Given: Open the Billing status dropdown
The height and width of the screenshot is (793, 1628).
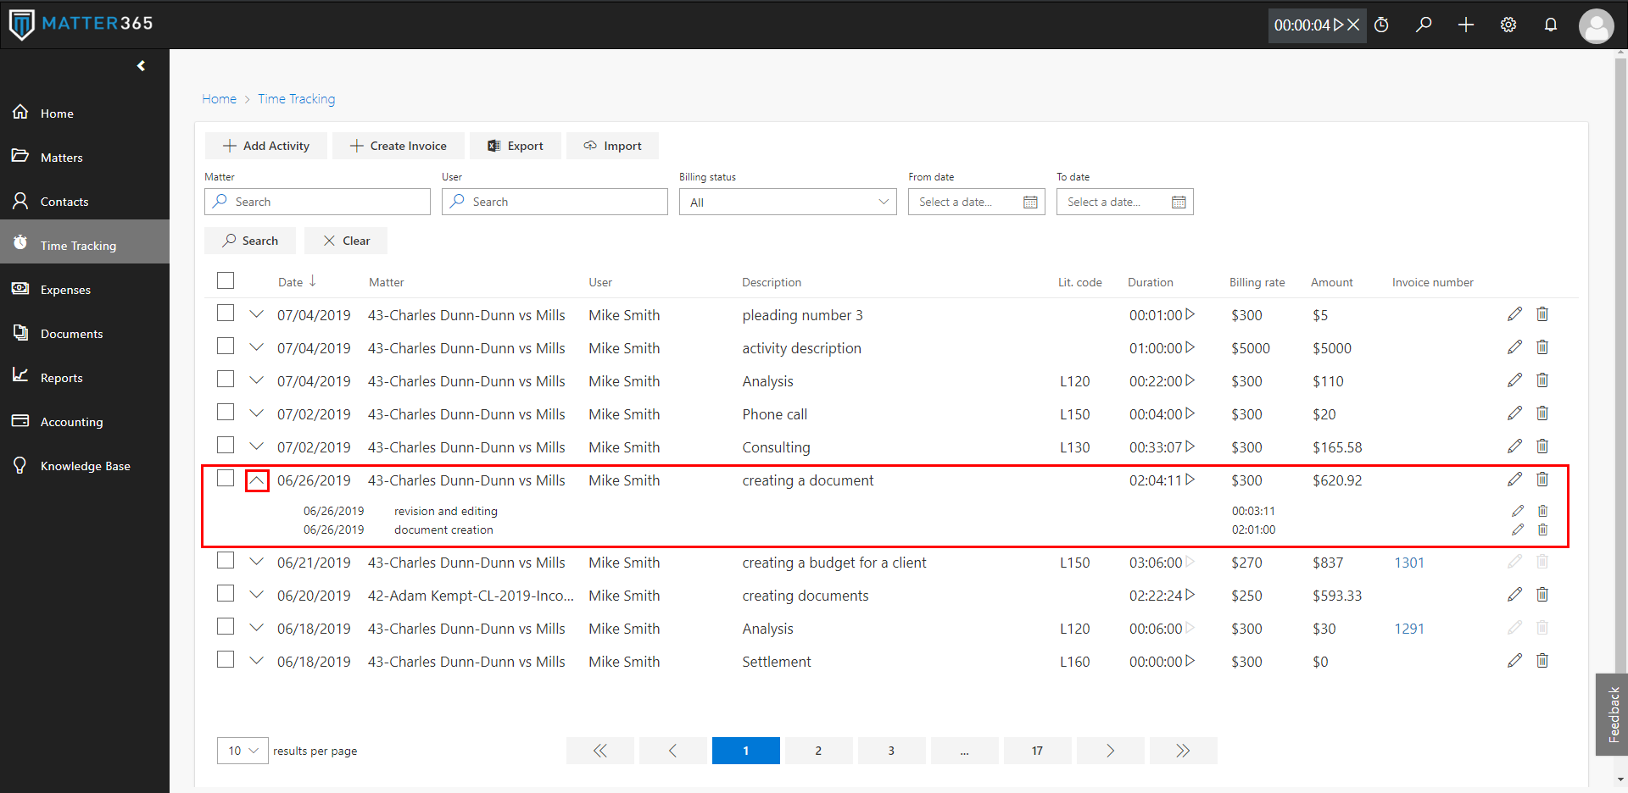Looking at the screenshot, I should coord(787,202).
